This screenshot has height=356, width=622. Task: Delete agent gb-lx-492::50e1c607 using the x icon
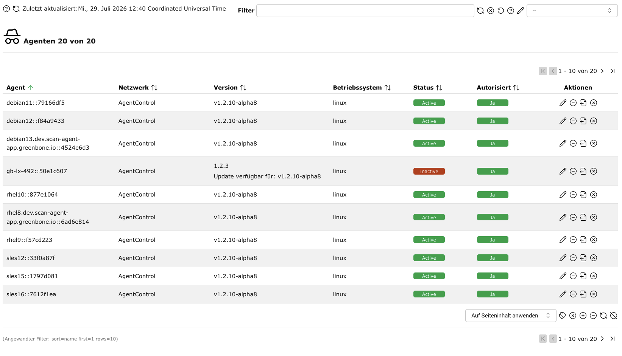[594, 171]
